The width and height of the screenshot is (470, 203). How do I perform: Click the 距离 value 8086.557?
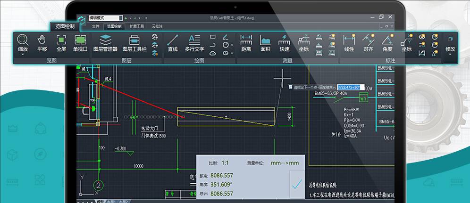tap(221, 176)
